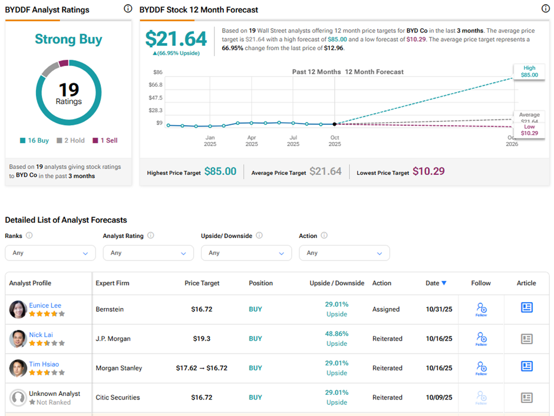Screen dimensions: 554x416
Task: Click info icon beside 12 Month Forecast title
Action: 545,9
